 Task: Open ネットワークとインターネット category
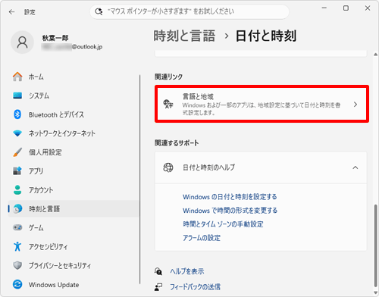62,133
